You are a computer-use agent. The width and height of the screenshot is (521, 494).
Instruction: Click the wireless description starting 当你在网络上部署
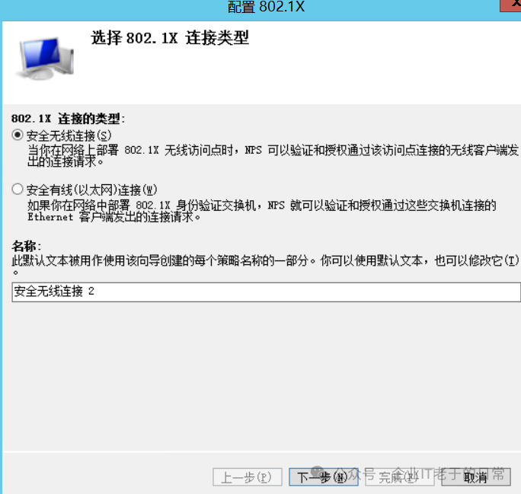(x=273, y=156)
